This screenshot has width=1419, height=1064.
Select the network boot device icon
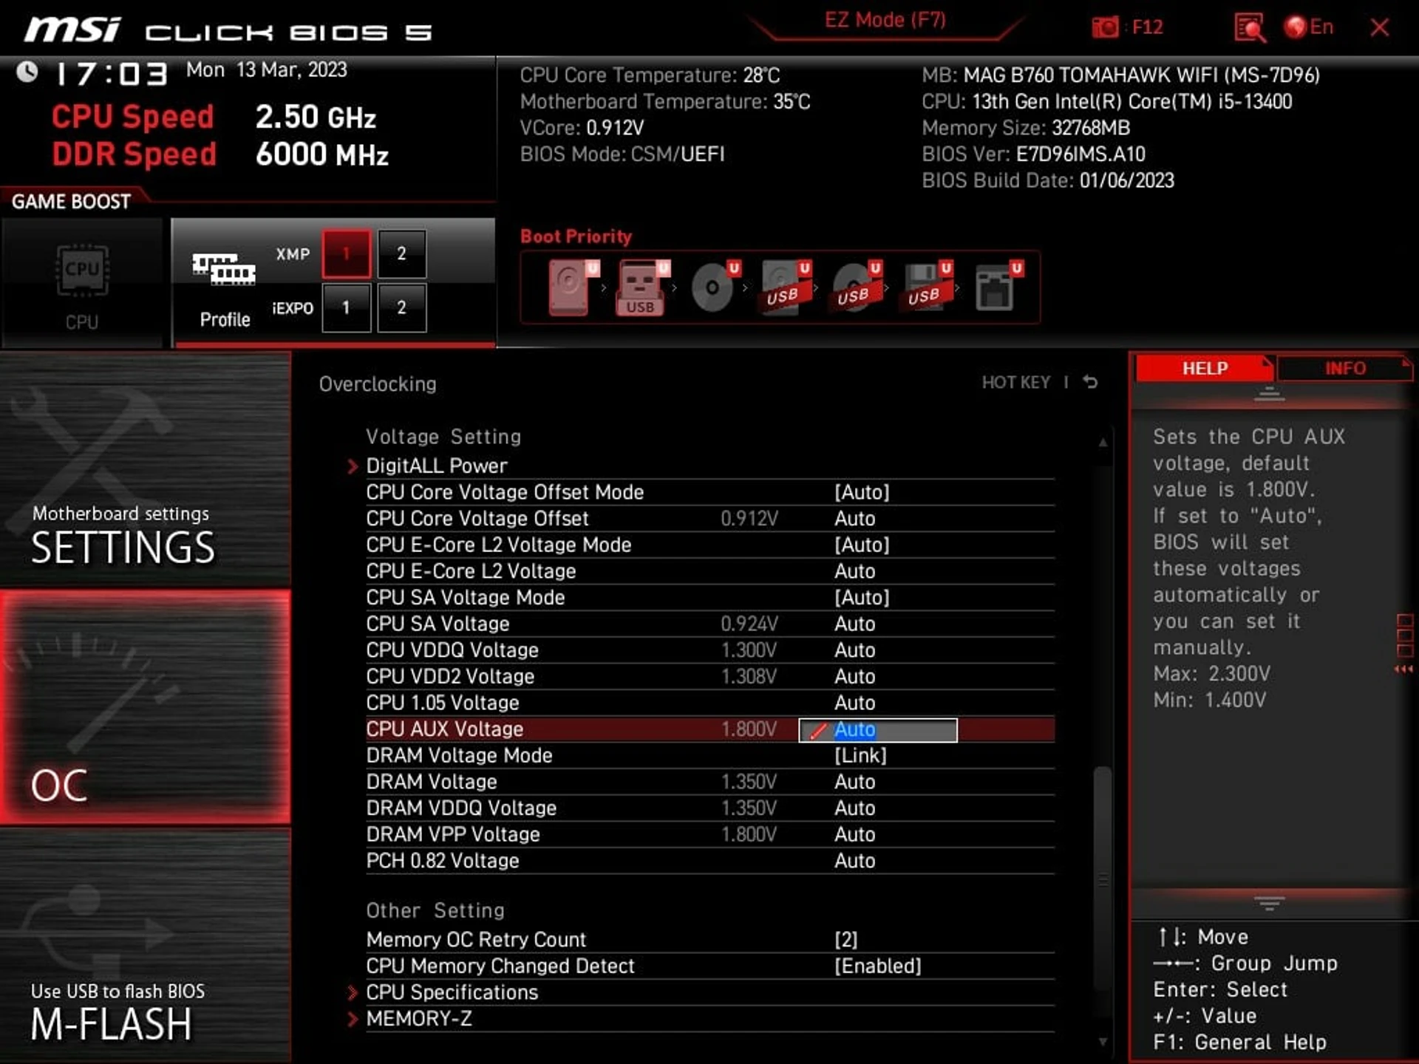[998, 287]
